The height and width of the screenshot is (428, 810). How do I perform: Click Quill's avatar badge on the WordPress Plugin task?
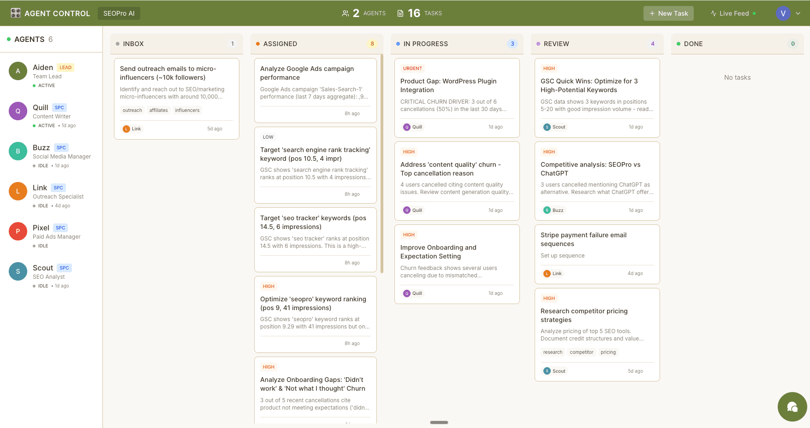[x=407, y=127]
